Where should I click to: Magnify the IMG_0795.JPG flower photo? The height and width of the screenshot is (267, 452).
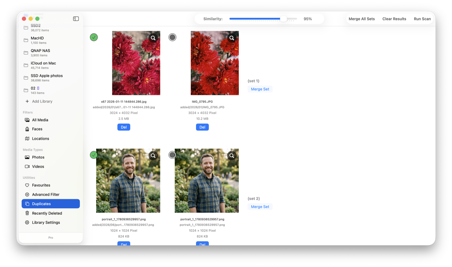coord(232,38)
